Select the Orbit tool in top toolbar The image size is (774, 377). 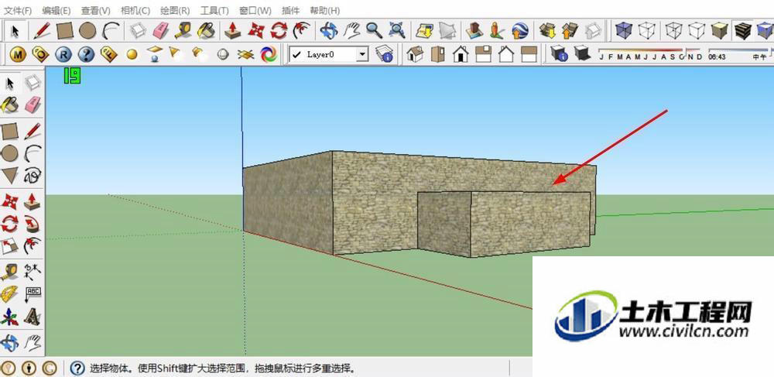pyautogui.click(x=328, y=31)
